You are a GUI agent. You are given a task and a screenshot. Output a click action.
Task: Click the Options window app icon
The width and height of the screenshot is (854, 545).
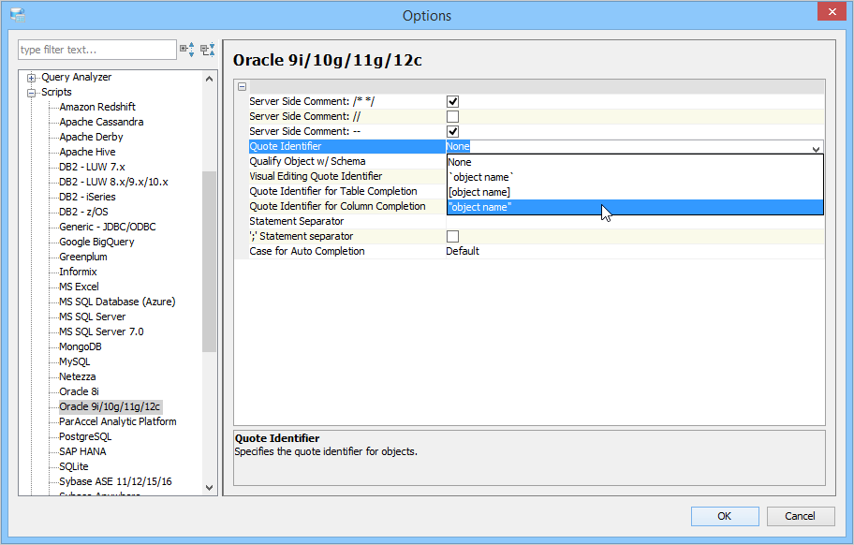pos(17,15)
